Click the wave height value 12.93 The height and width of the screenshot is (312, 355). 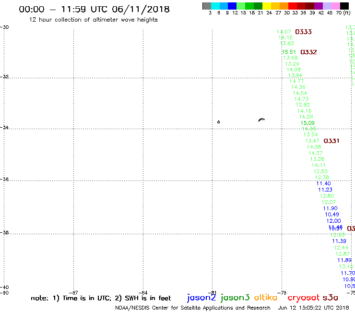point(338,235)
